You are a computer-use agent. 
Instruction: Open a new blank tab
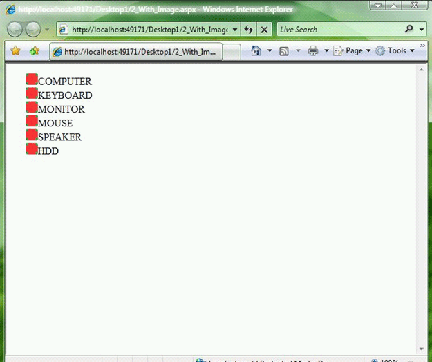pyautogui.click(x=232, y=52)
